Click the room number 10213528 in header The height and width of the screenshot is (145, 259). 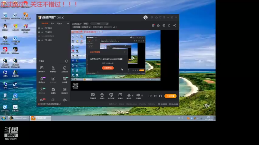[x=108, y=27]
